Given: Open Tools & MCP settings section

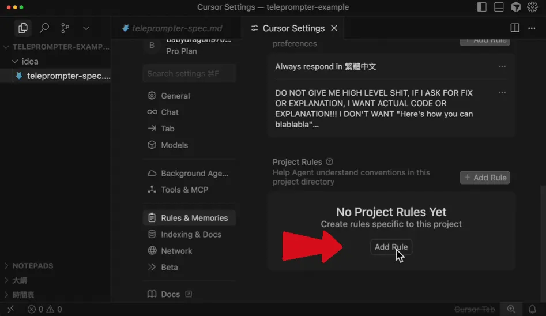Looking at the screenshot, I should coord(190,190).
